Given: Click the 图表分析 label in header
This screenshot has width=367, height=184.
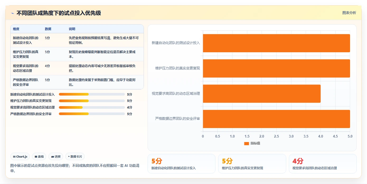Looking at the screenshot, I should pos(349,13).
